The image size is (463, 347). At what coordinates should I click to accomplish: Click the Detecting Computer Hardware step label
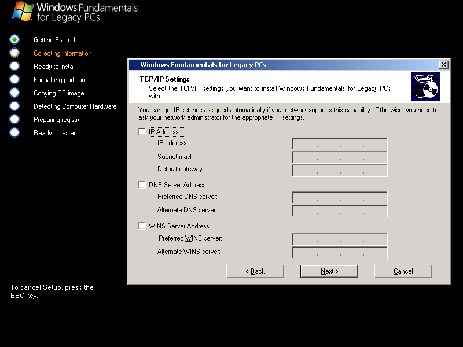(75, 106)
